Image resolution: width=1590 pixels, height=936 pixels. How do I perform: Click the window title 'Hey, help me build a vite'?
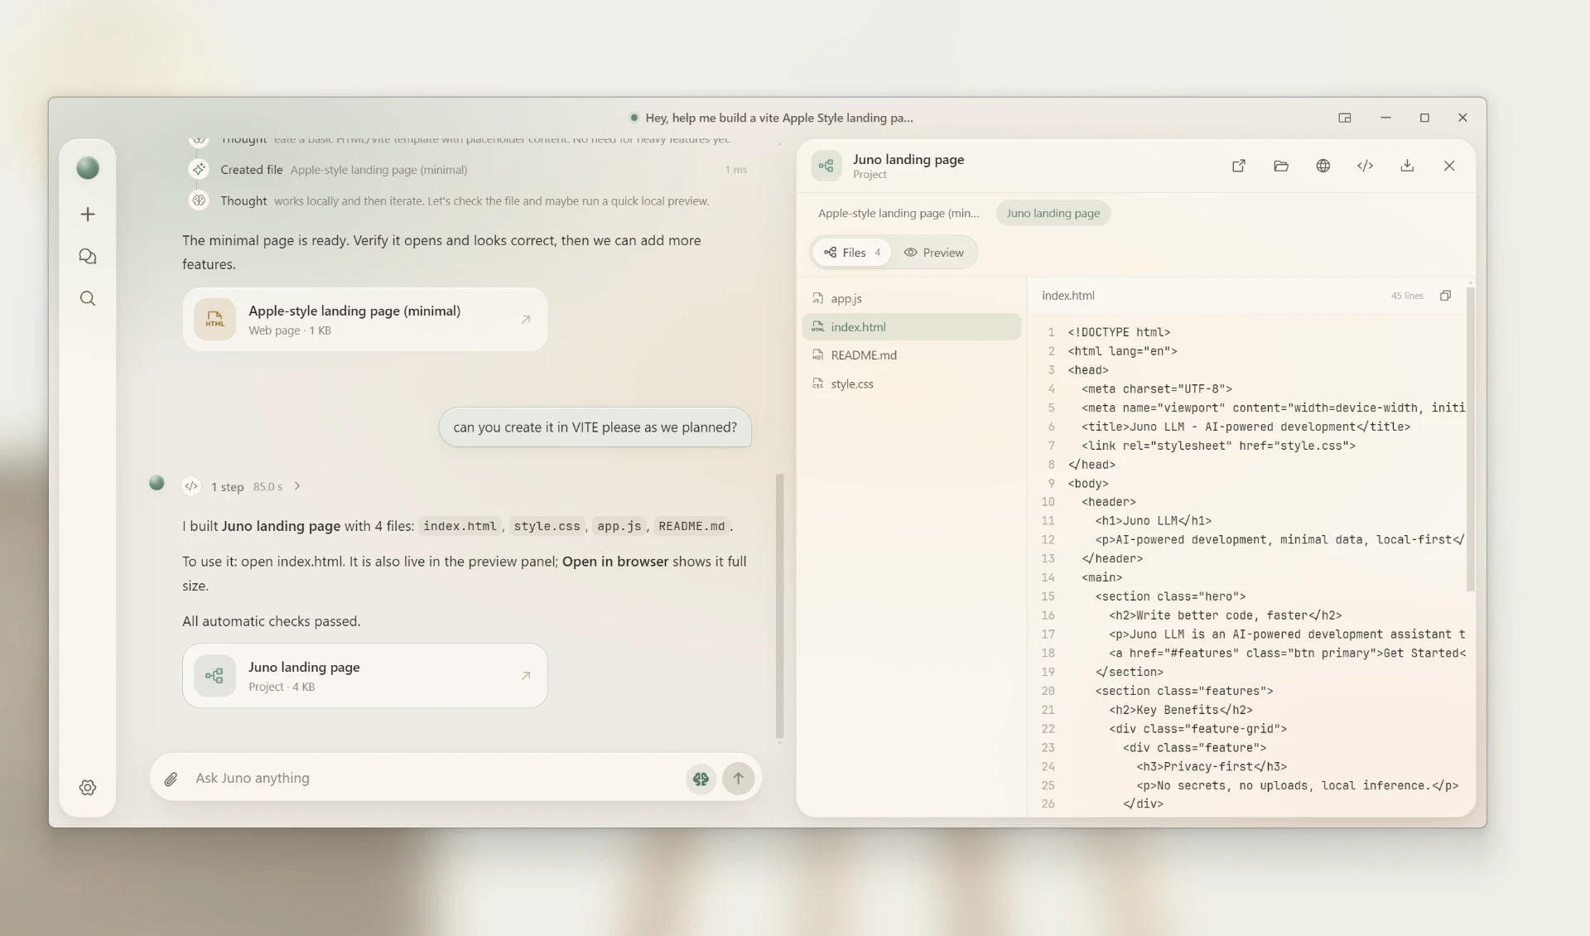(x=779, y=118)
